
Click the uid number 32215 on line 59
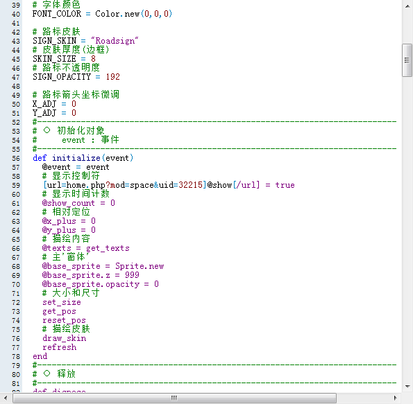(x=190, y=185)
